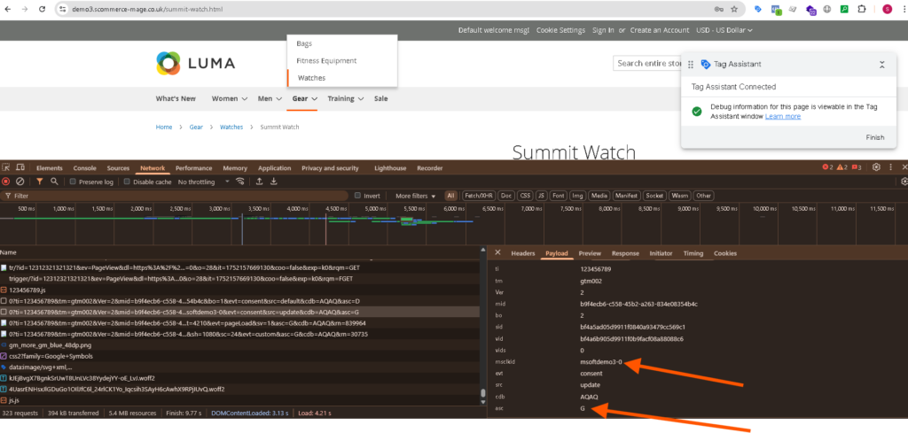This screenshot has height=433, width=908.
Task: Open Tag Assistant extension icon in toolbar
Action: tap(757, 9)
